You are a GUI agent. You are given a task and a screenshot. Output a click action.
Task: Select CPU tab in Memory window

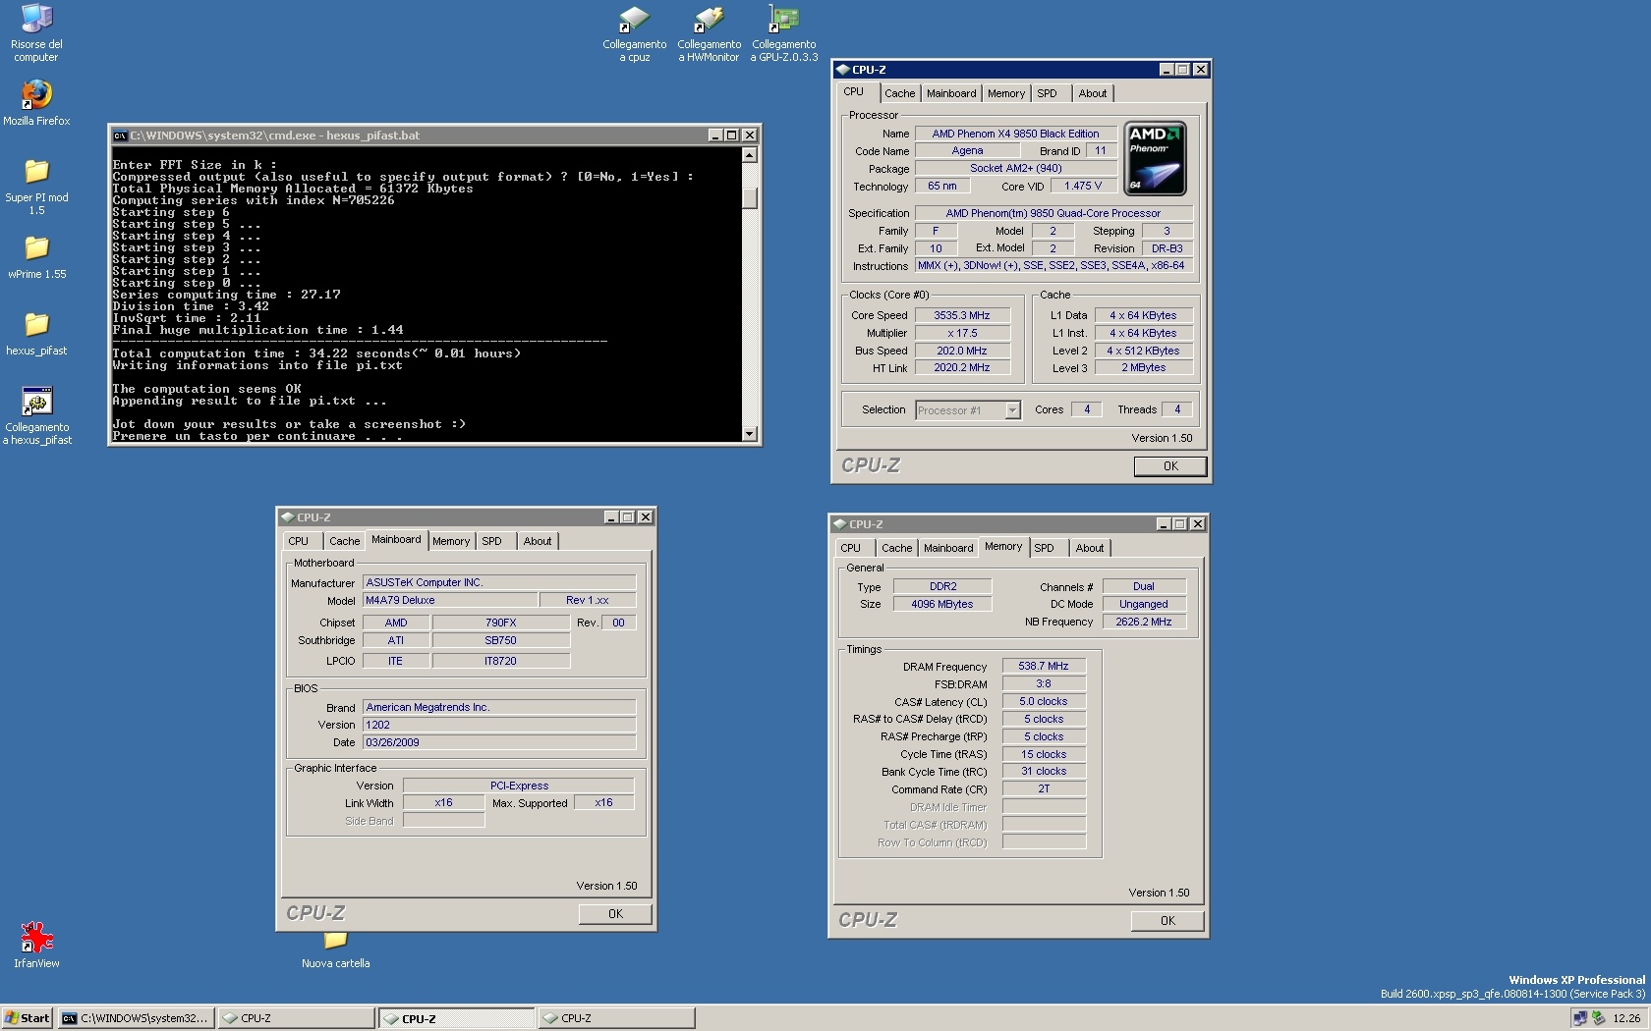tap(851, 548)
